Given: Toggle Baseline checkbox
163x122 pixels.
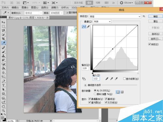Looking at the screenshot, I should tap(106, 99).
